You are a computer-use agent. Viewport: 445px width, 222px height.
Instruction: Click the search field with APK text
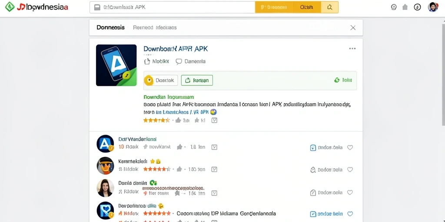pyautogui.click(x=172, y=7)
